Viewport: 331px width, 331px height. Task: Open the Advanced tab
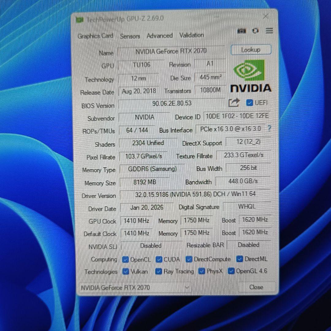tap(160, 36)
